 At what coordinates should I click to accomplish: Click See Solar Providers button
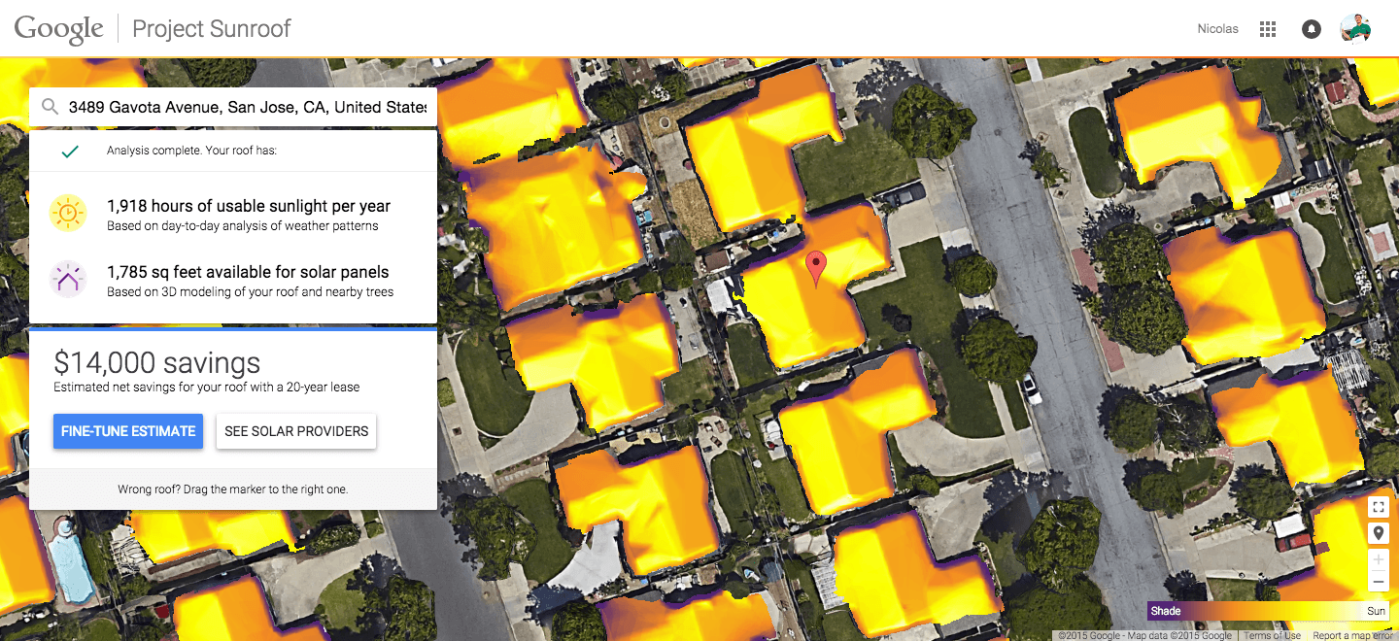(x=296, y=431)
